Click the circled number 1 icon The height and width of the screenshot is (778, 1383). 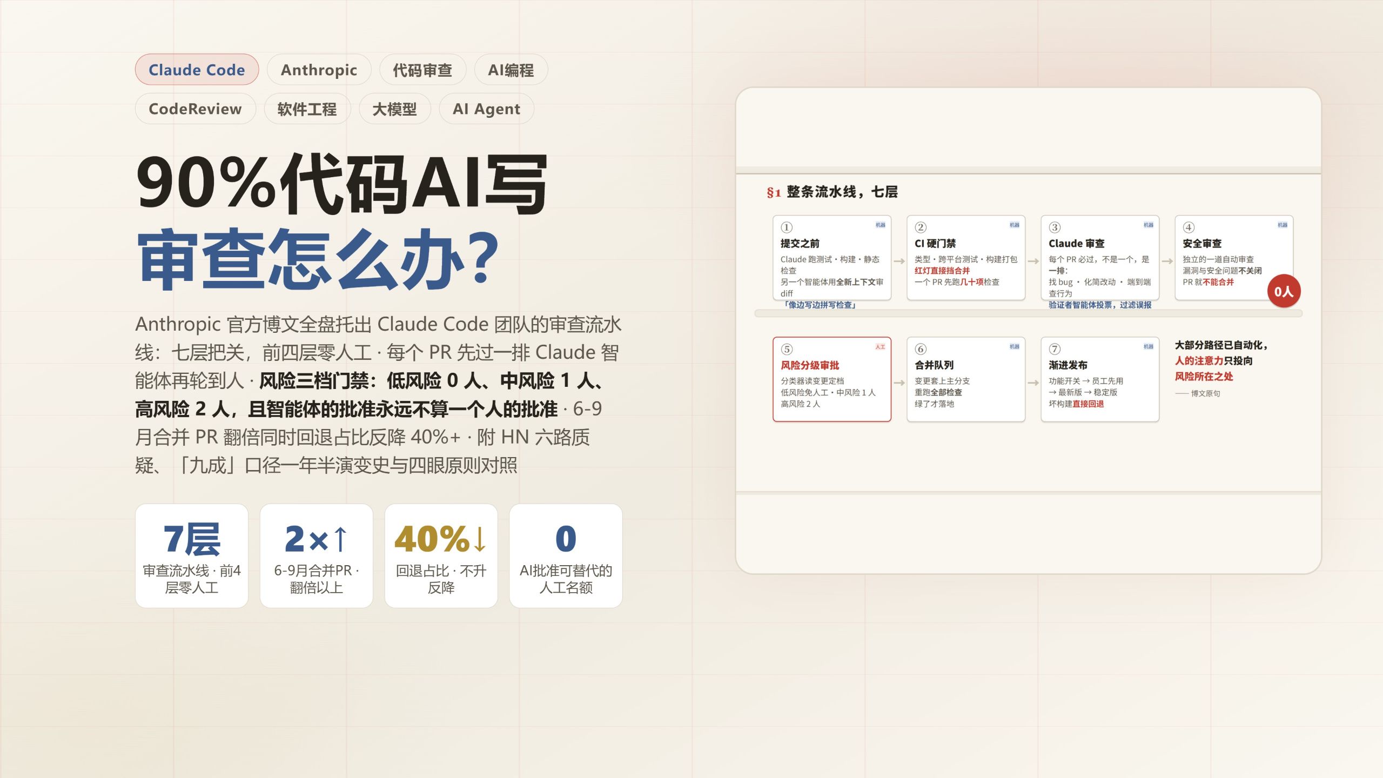(787, 227)
